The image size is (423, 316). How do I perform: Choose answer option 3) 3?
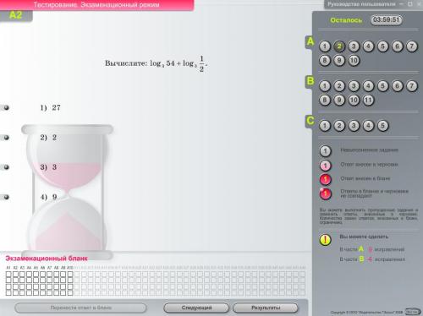(x=6, y=167)
